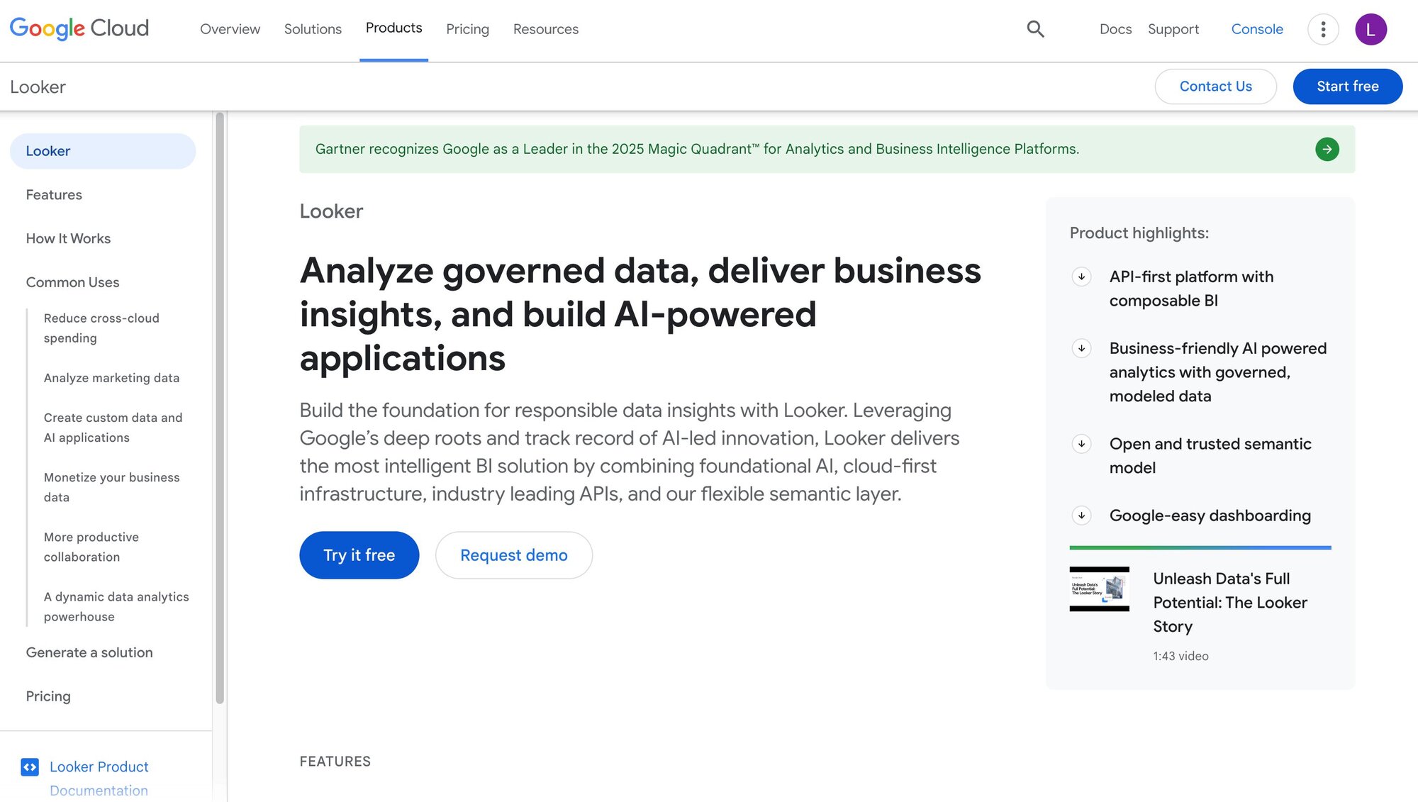The width and height of the screenshot is (1418, 802).
Task: Open the search magnifier icon
Action: [x=1035, y=29]
